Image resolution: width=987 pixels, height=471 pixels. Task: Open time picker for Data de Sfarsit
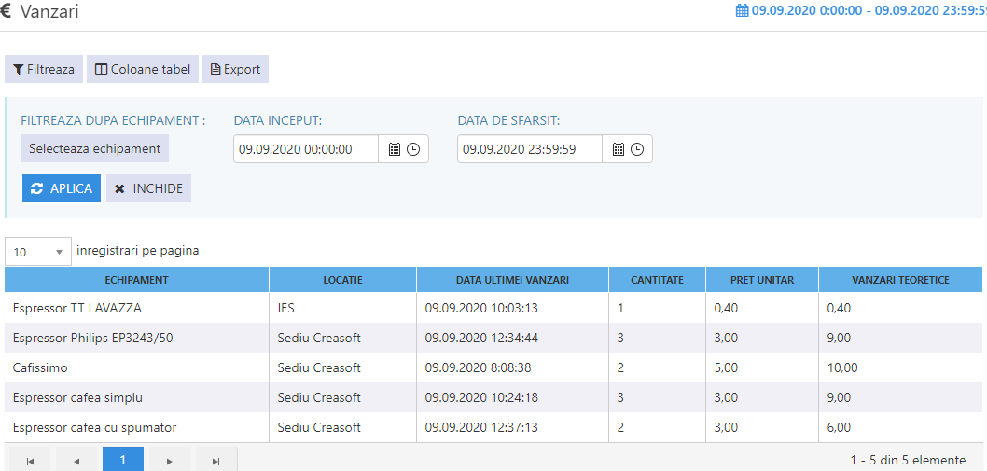pos(637,149)
